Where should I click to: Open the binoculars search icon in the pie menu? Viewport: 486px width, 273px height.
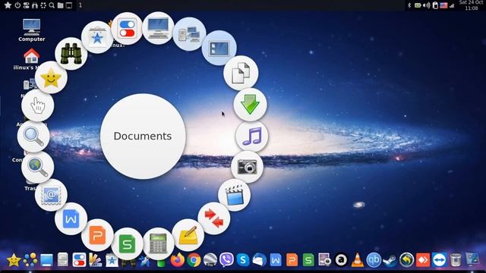[x=71, y=54]
